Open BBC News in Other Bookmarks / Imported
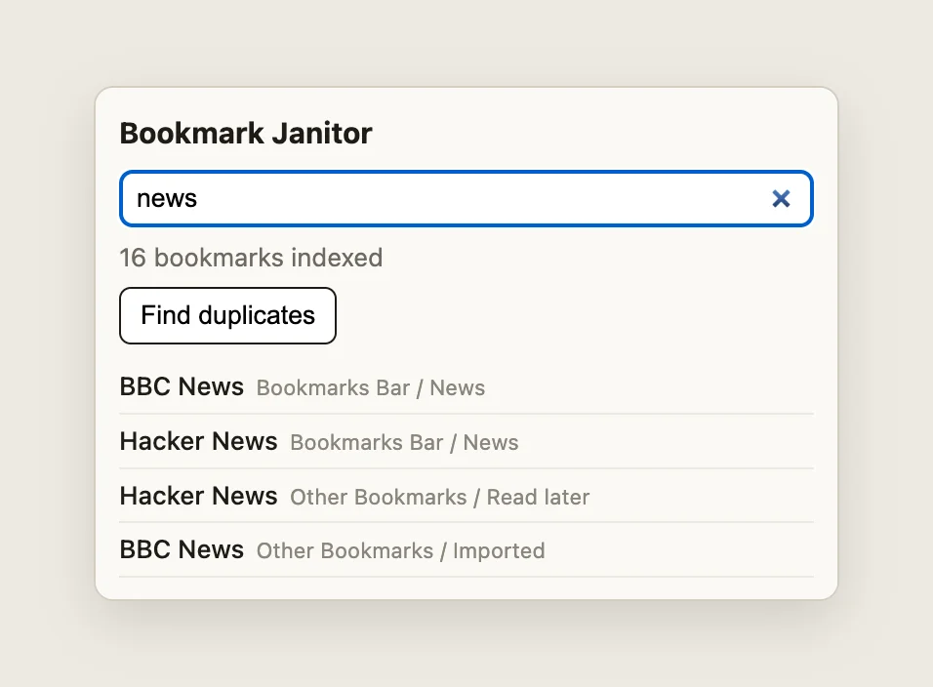Viewport: 933px width, 687px height. (x=466, y=549)
